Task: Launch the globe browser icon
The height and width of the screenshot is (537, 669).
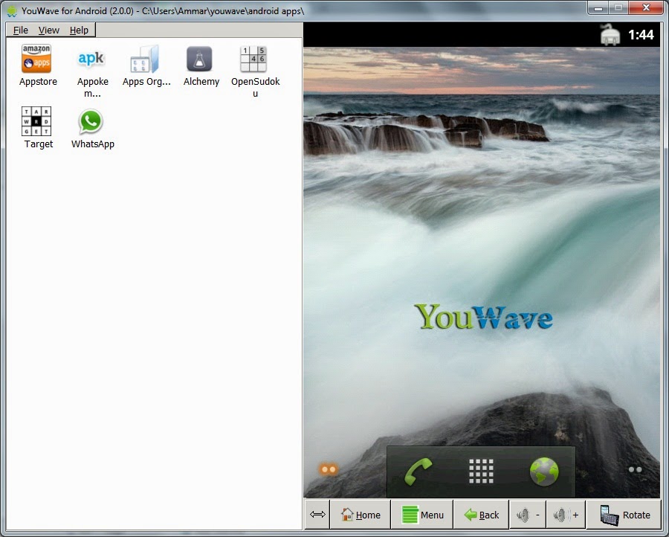Action: click(x=544, y=472)
